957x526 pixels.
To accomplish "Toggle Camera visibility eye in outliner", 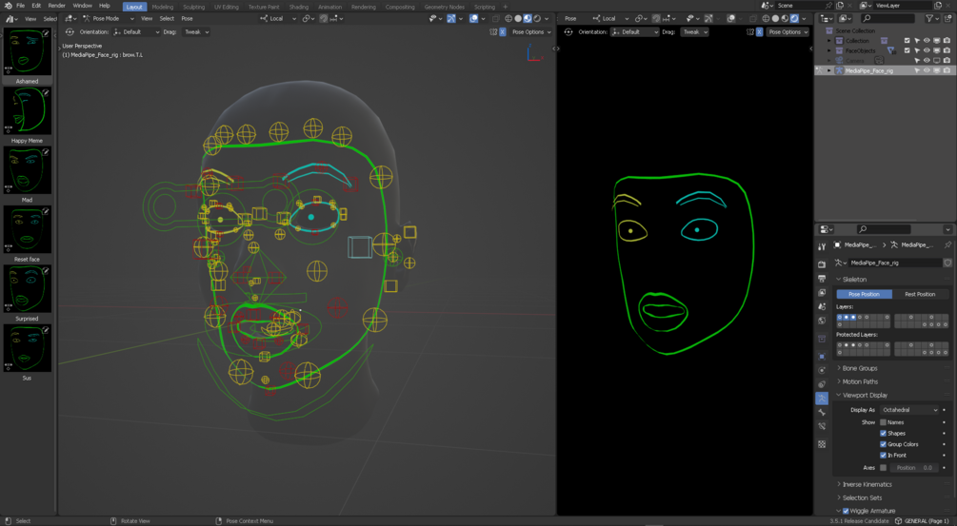I will pyautogui.click(x=927, y=60).
